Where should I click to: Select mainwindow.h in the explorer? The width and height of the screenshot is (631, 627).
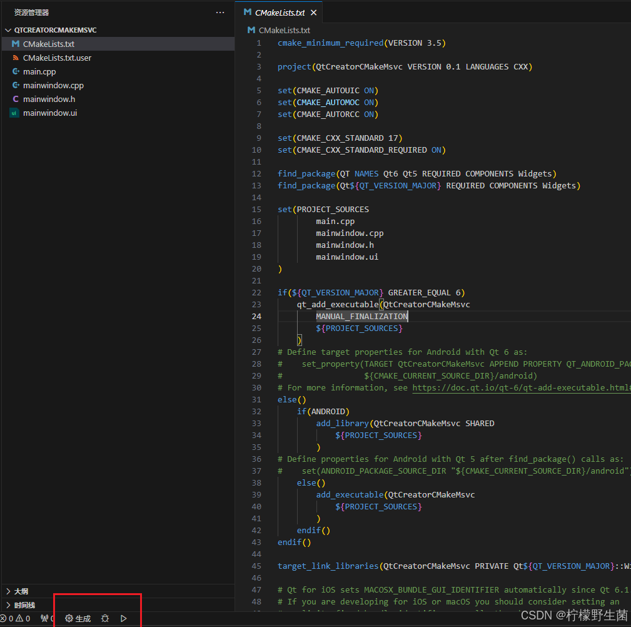pyautogui.click(x=49, y=99)
